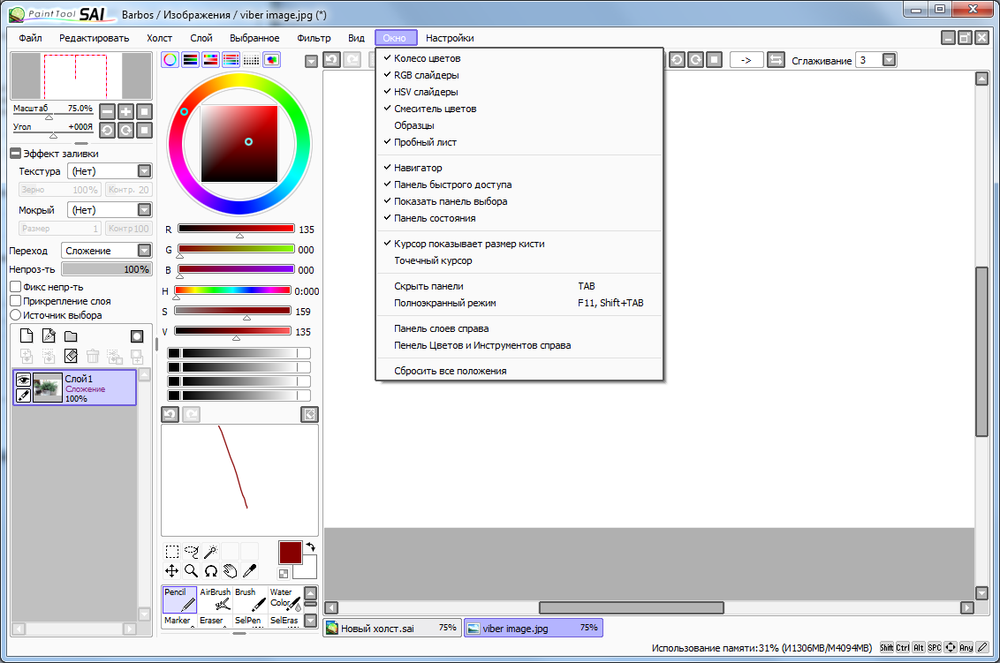The width and height of the screenshot is (1000, 663).
Task: Hide Слой1 layer with eye icon
Action: 23,380
